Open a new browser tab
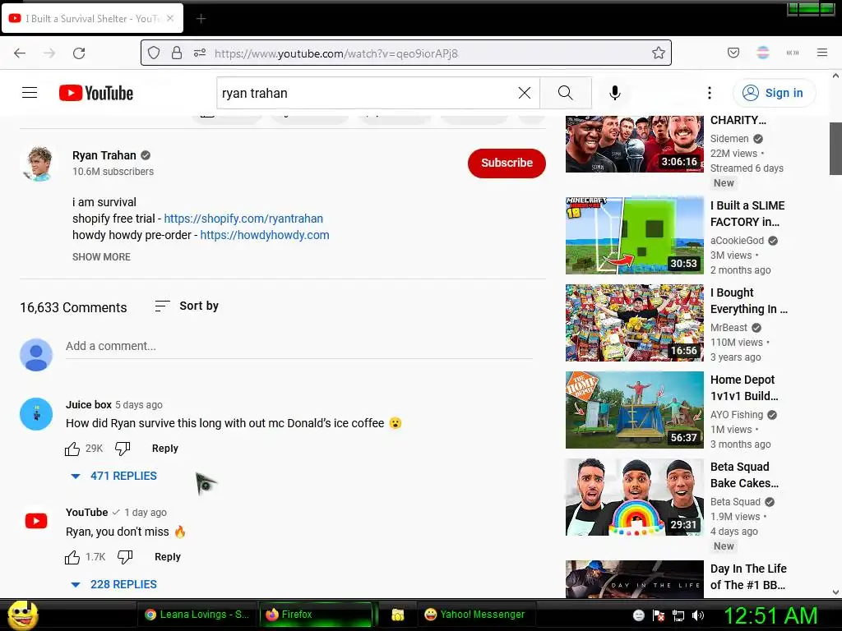 [201, 19]
